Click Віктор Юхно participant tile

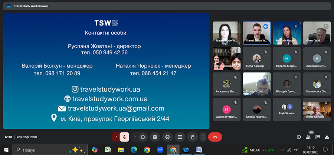[x=257, y=84]
